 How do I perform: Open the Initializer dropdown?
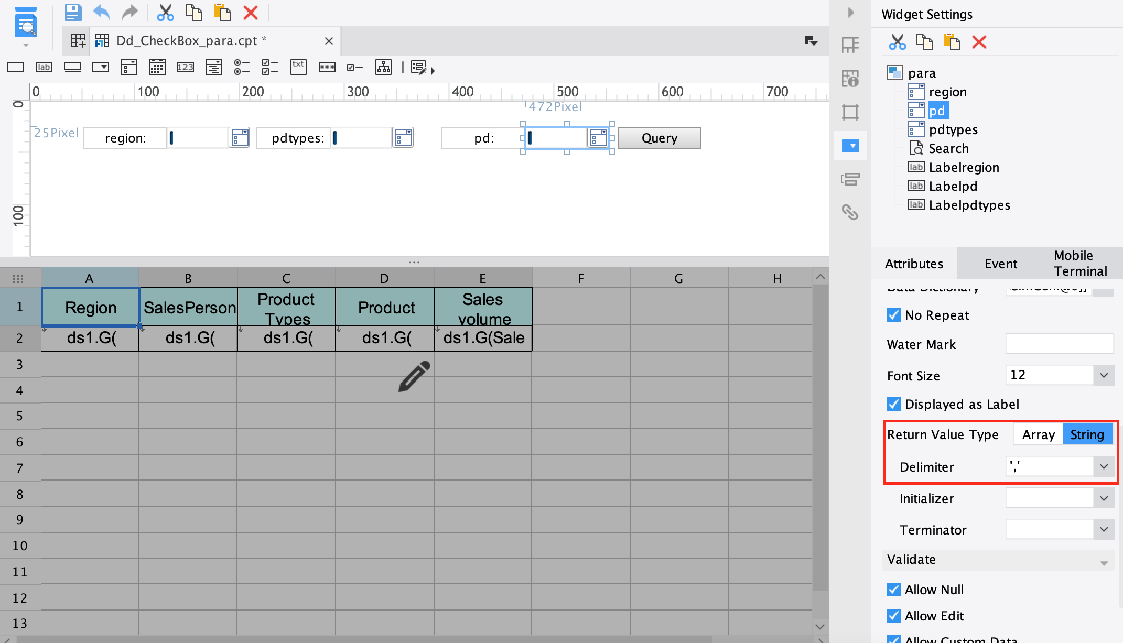(1105, 498)
